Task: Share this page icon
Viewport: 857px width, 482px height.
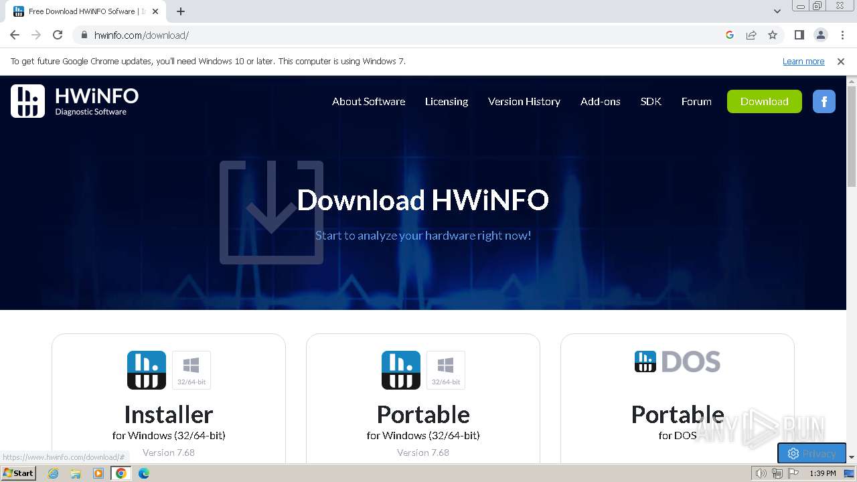Action: (x=751, y=35)
